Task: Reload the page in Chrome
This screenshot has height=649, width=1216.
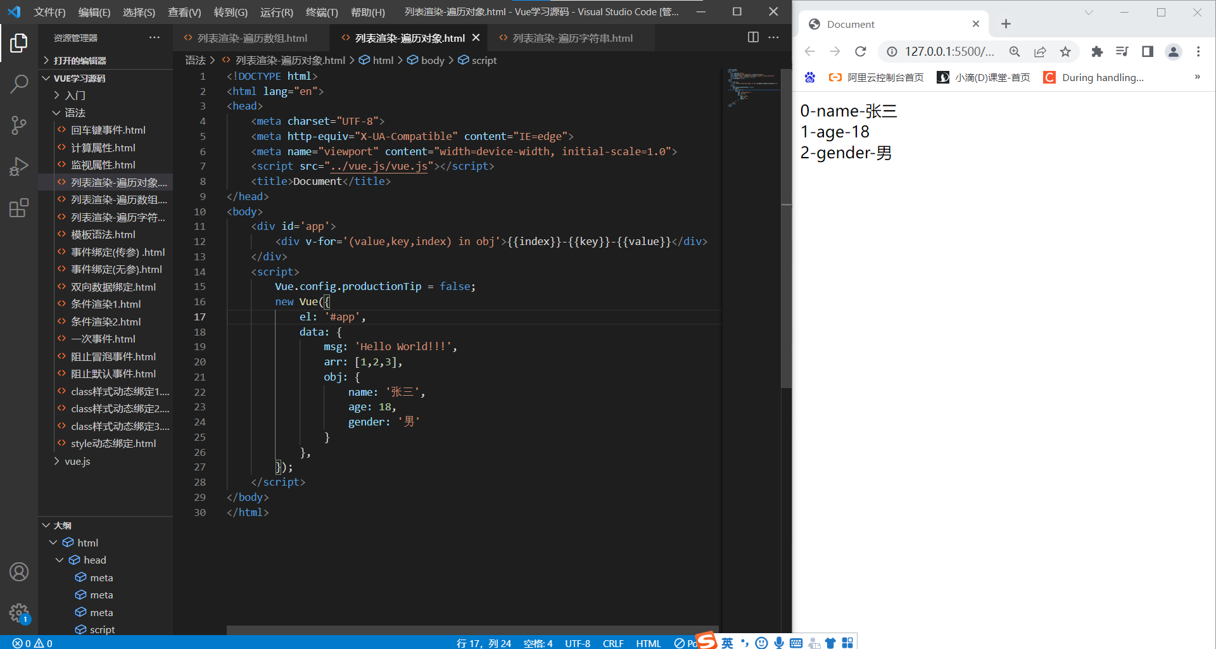Action: [x=860, y=52]
